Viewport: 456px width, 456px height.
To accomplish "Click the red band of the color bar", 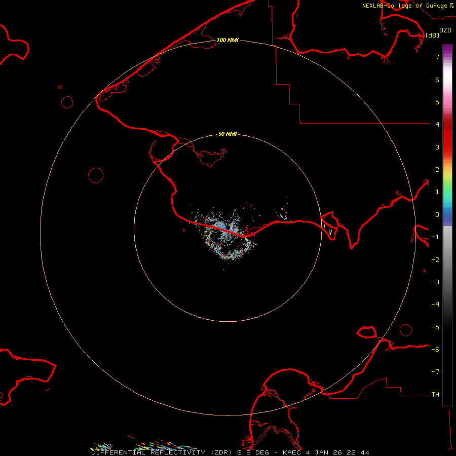I will (x=447, y=135).
